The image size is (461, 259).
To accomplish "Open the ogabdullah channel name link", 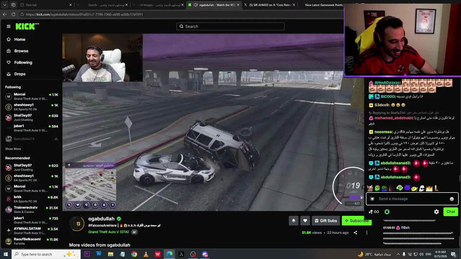I will (x=101, y=219).
